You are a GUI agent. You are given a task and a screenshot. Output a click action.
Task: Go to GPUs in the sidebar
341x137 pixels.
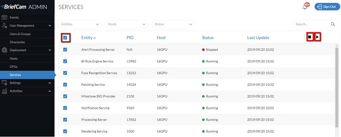click(14, 67)
